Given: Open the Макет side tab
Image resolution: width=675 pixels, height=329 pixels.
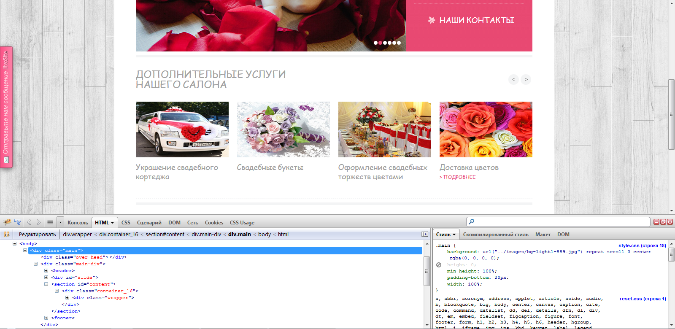Looking at the screenshot, I should point(543,234).
